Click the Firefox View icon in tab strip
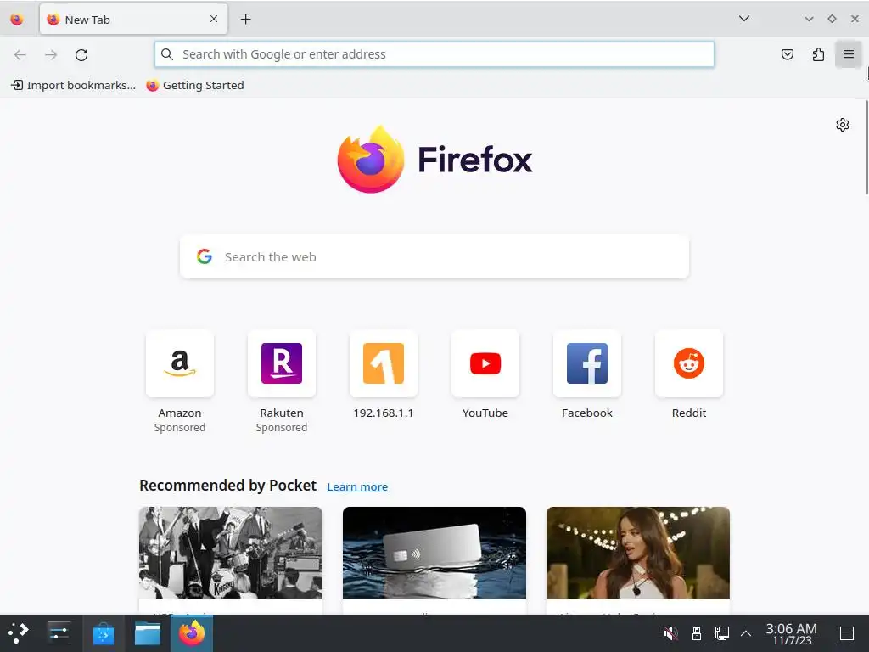 pyautogui.click(x=17, y=20)
